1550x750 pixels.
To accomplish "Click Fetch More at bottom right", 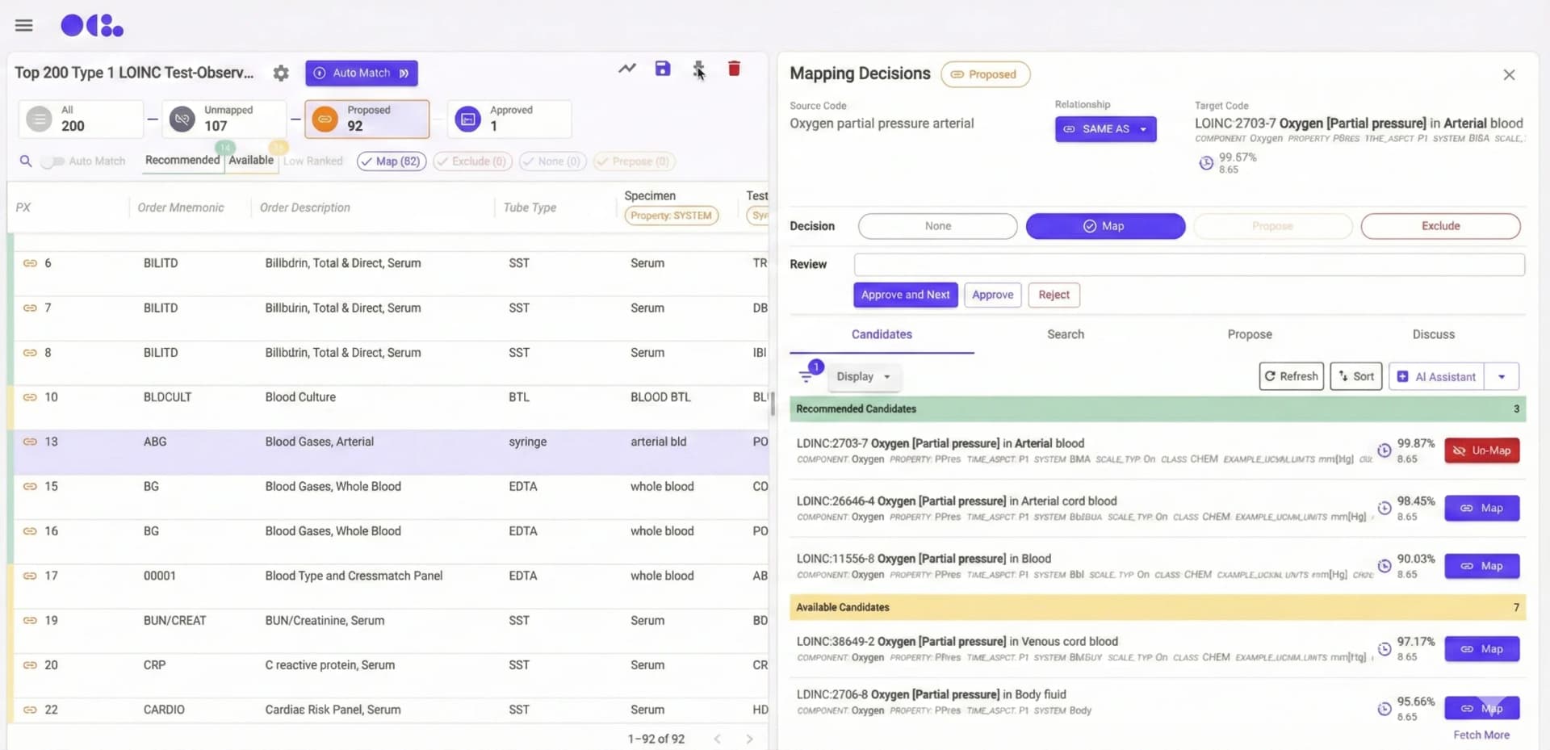I will [1481, 735].
